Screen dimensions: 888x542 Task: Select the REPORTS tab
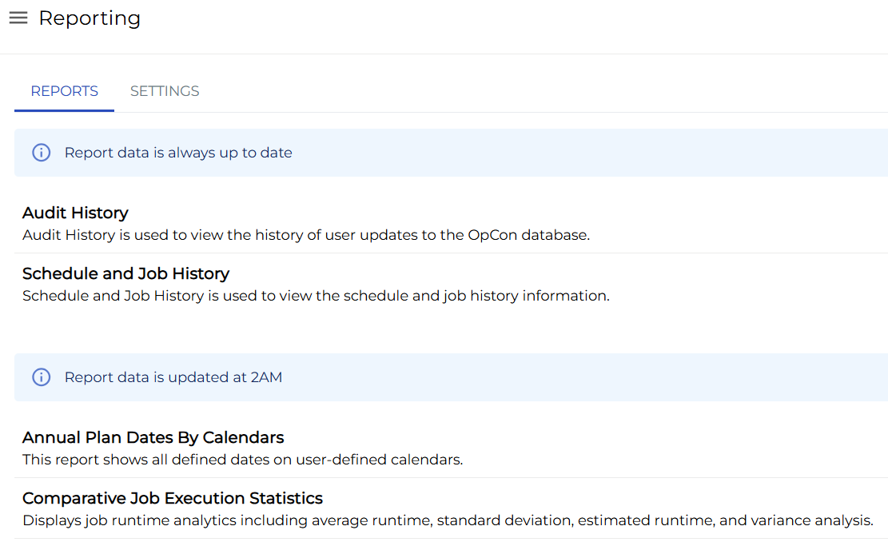tap(64, 91)
